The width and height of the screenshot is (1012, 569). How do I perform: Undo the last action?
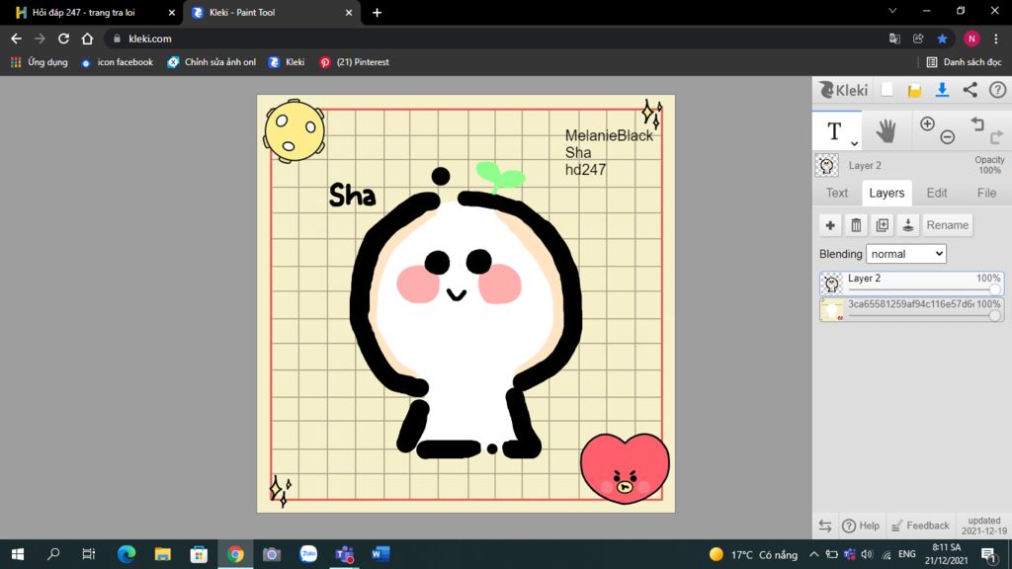[977, 123]
